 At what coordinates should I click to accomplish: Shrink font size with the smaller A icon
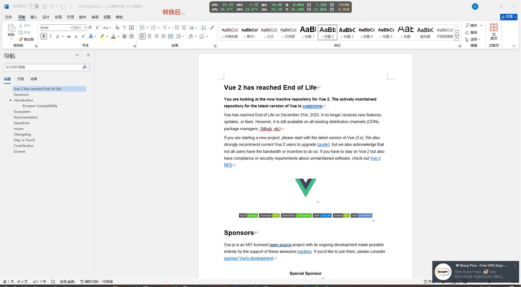coord(98,28)
